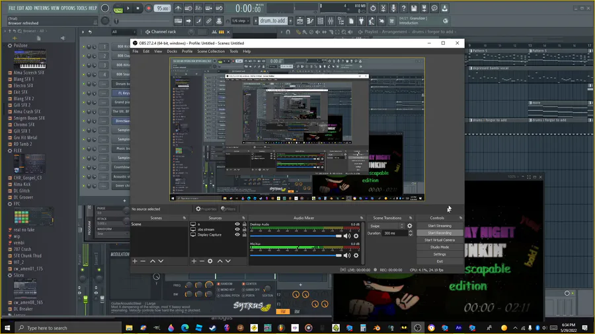Toggle the FM button in Sytrus plugin

point(283,312)
